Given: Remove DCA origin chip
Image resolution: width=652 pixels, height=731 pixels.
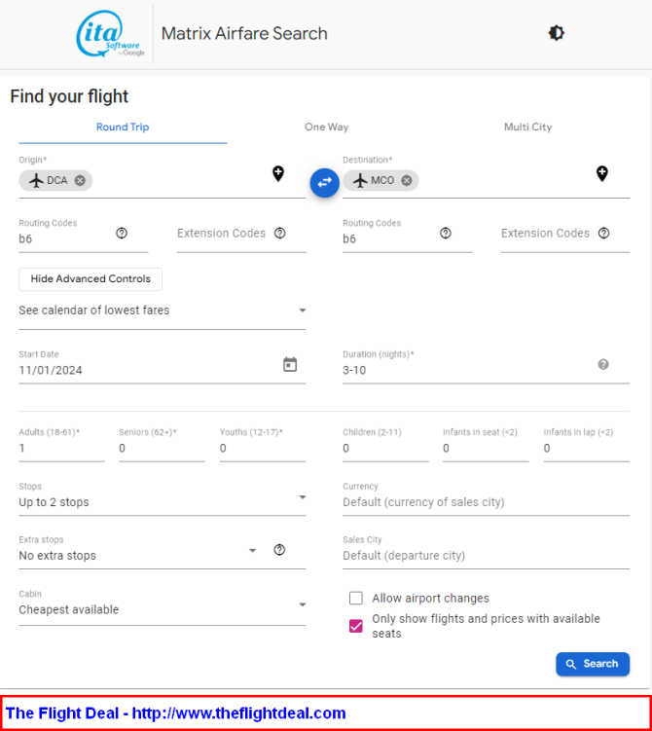Looking at the screenshot, I should 80,180.
